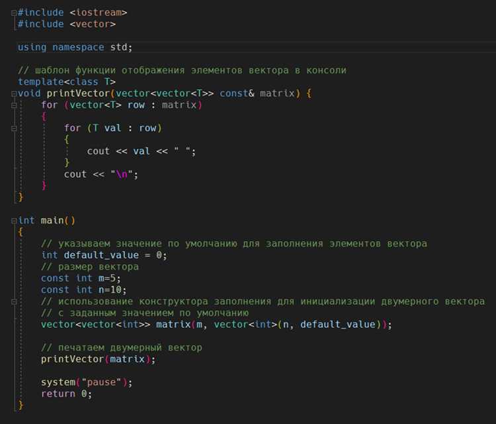Click the <vector> include header
The height and width of the screenshot is (424, 496).
coord(93,24)
